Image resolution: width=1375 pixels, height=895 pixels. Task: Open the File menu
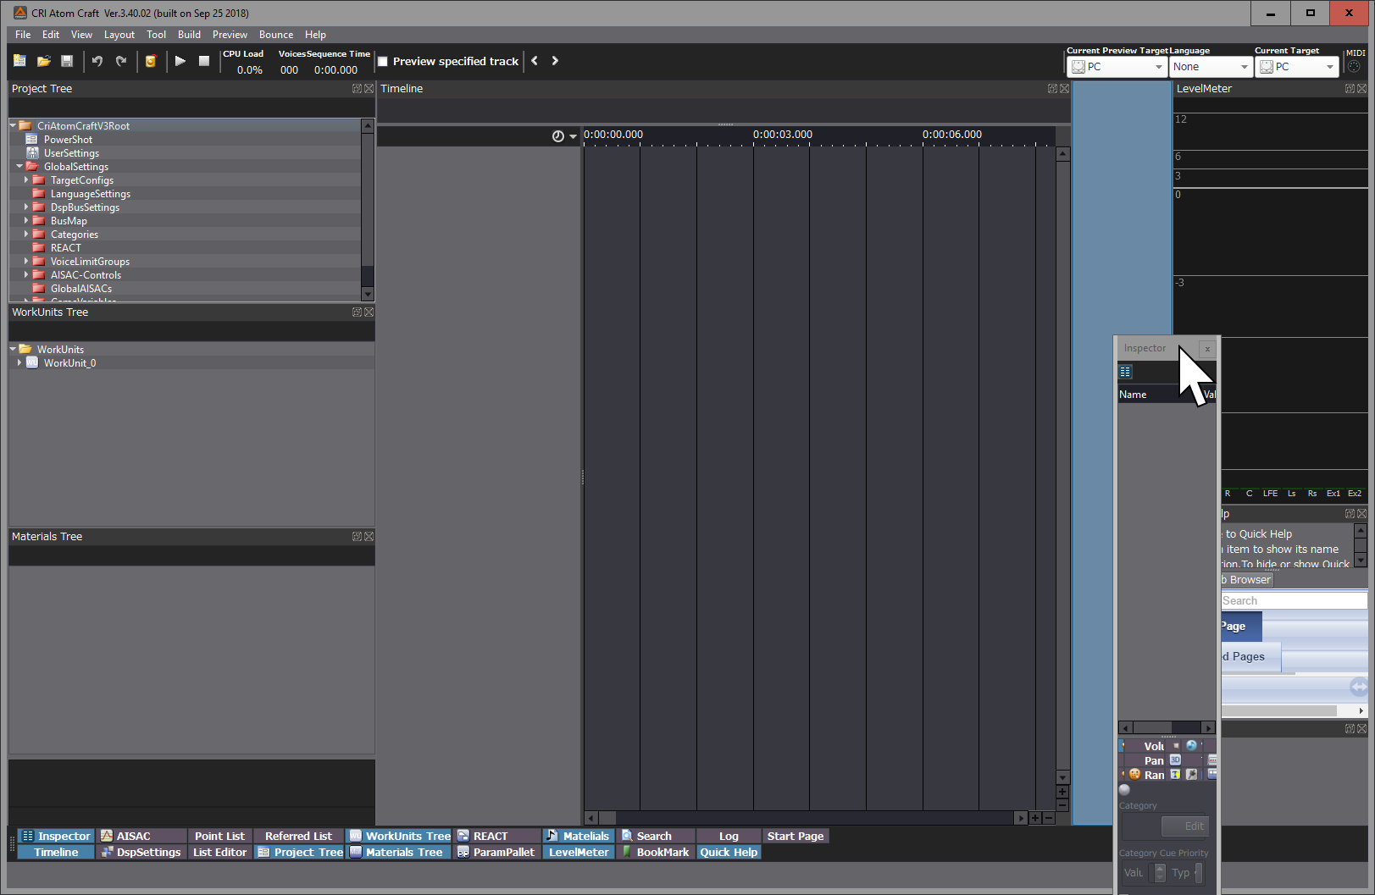[23, 35]
